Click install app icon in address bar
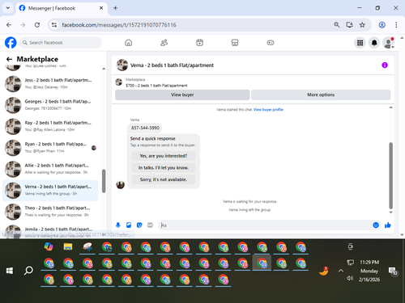The height and width of the screenshot is (303, 405). 349,25
